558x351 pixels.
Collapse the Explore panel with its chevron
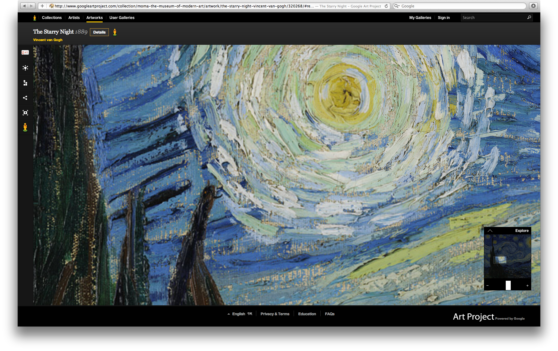491,231
